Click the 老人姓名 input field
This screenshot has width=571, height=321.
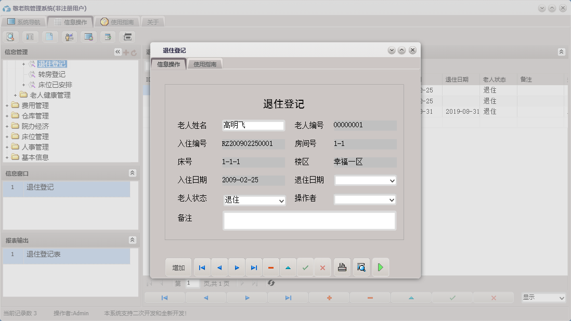[253, 125]
